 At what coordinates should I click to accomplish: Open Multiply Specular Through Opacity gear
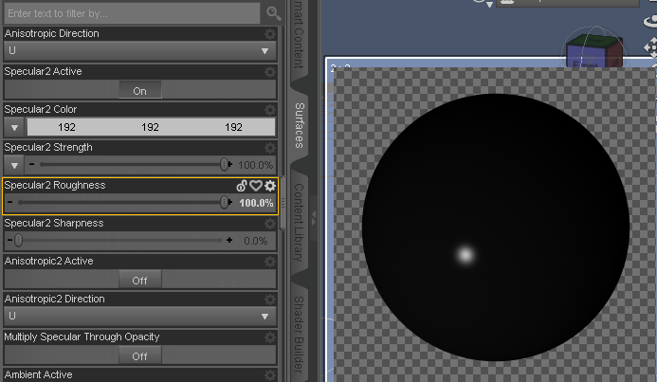[270, 337]
